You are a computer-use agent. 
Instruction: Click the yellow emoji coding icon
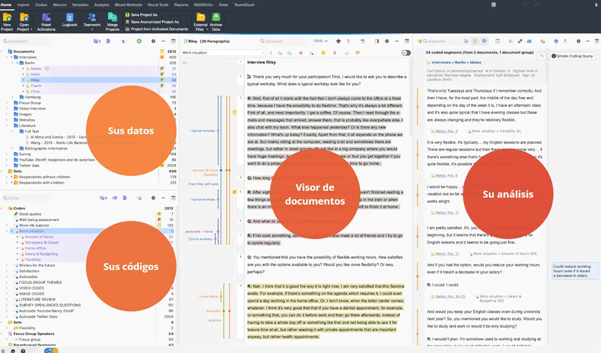pyautogui.click(x=323, y=53)
